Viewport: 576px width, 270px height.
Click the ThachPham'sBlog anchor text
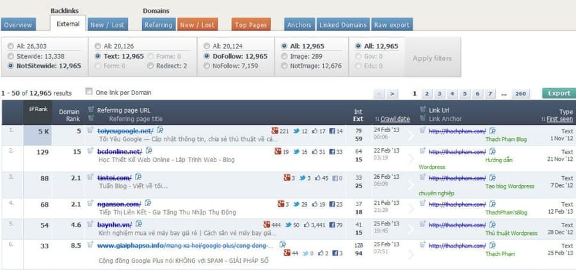(x=506, y=213)
